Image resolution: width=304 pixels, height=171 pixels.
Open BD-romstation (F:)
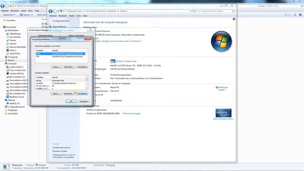point(17,77)
